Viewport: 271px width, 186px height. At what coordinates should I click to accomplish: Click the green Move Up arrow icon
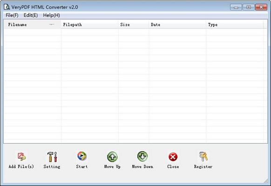click(x=112, y=157)
